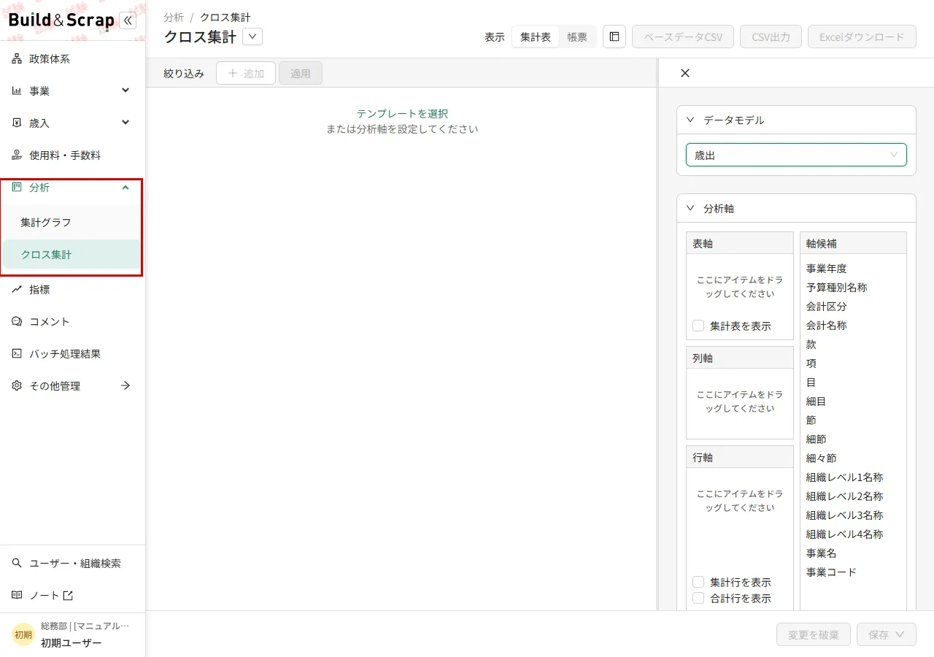934x657 pixels.
Task: Select 会計区分 in the axis candidates
Action: click(827, 307)
